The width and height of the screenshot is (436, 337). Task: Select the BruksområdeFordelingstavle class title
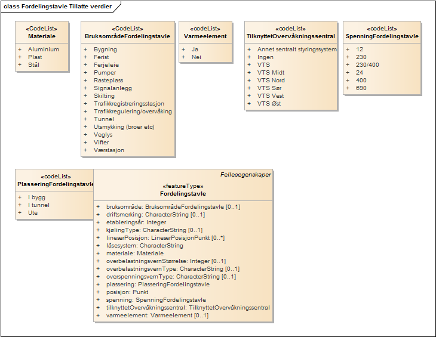[x=127, y=36]
